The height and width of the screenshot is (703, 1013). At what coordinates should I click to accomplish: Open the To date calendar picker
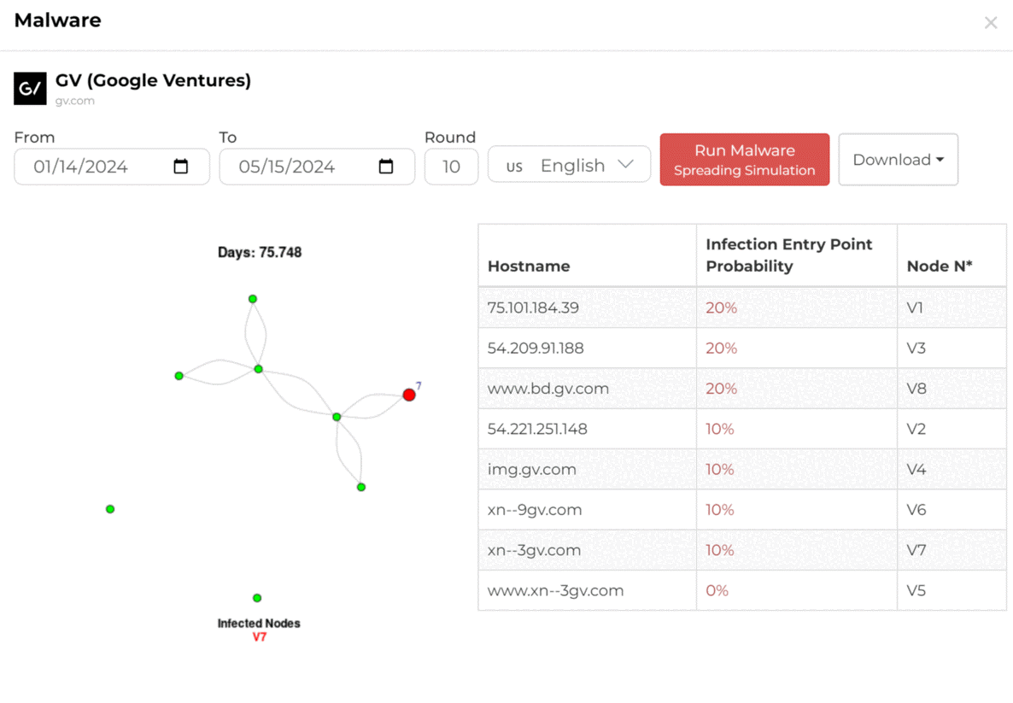[386, 167]
